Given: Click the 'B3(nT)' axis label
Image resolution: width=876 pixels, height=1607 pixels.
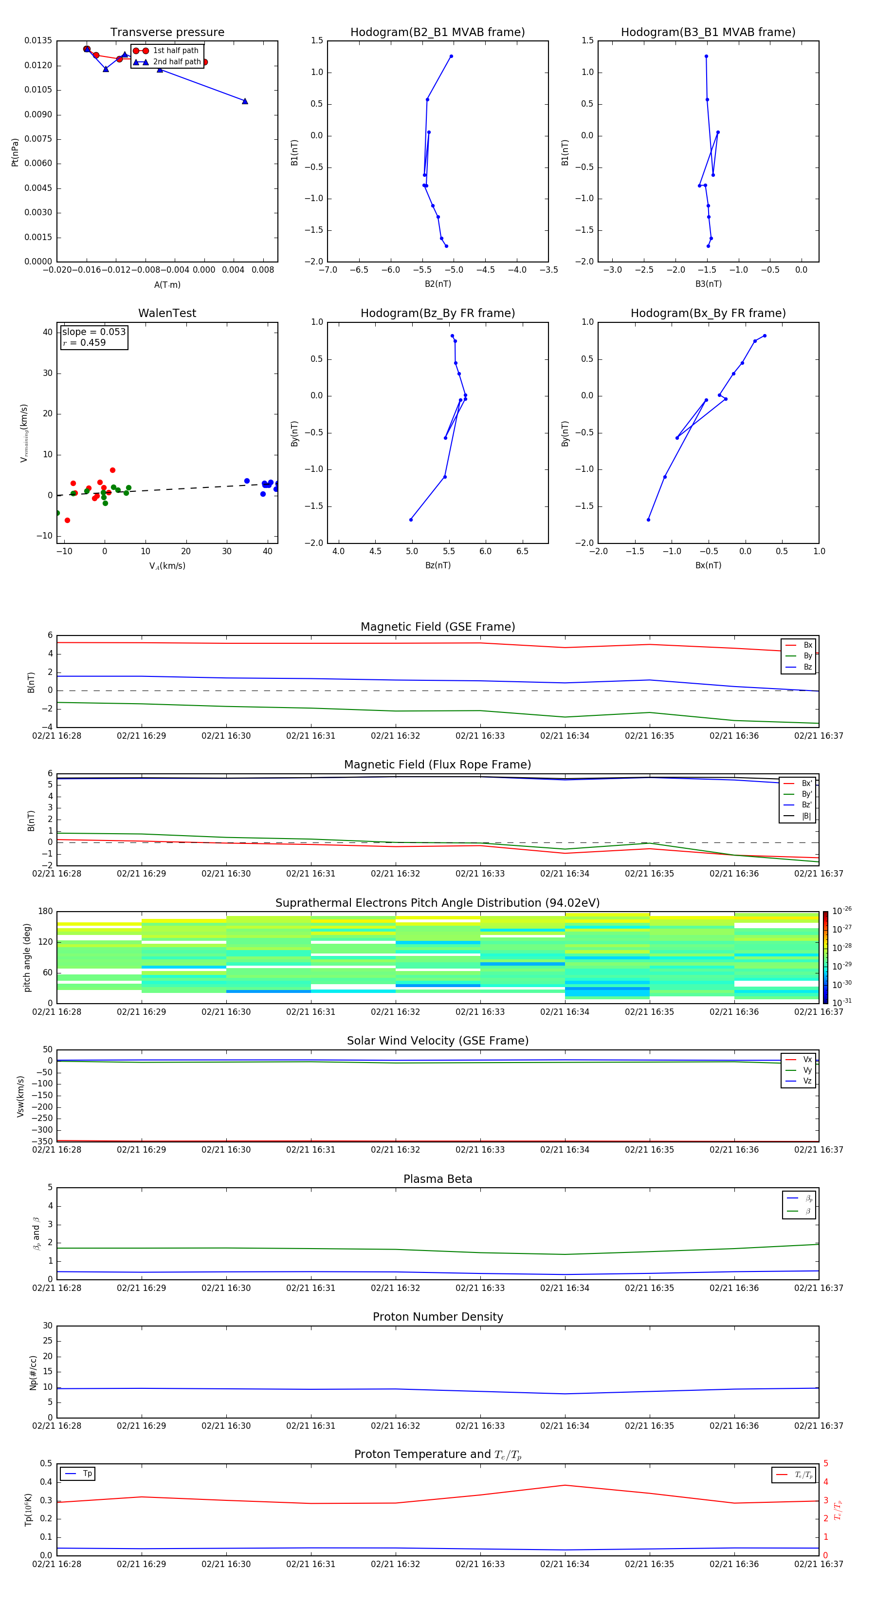Looking at the screenshot, I should 708,284.
